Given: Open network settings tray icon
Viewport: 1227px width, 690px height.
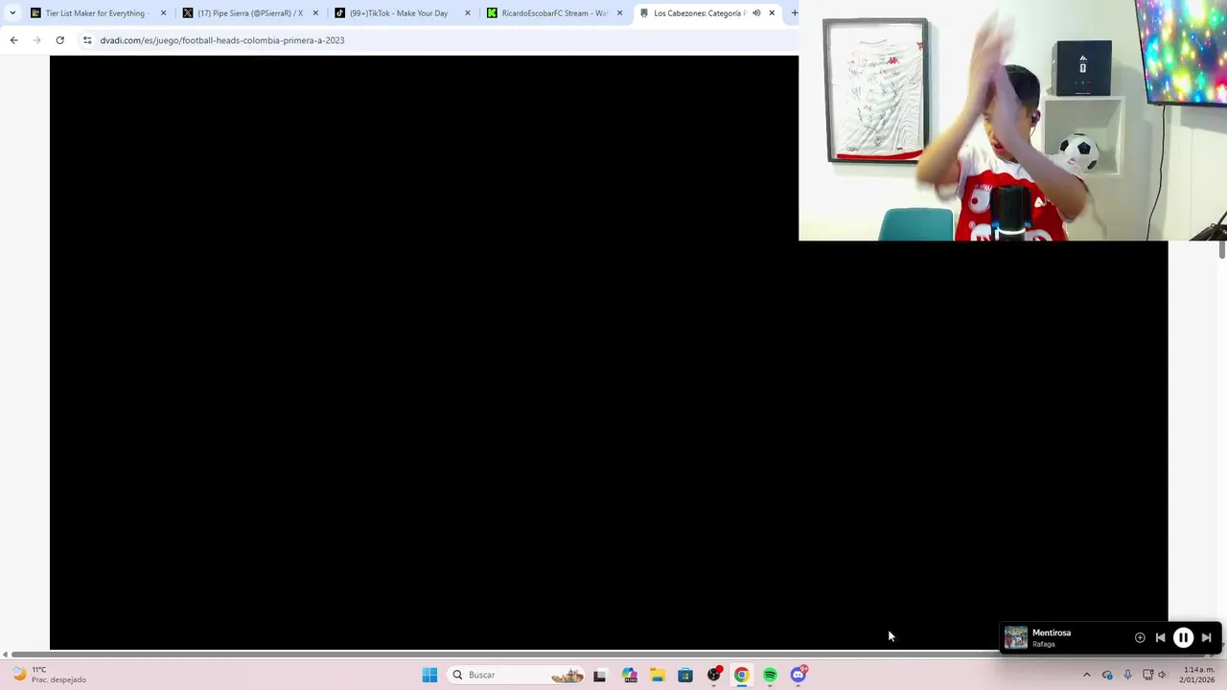Looking at the screenshot, I should point(1147,675).
